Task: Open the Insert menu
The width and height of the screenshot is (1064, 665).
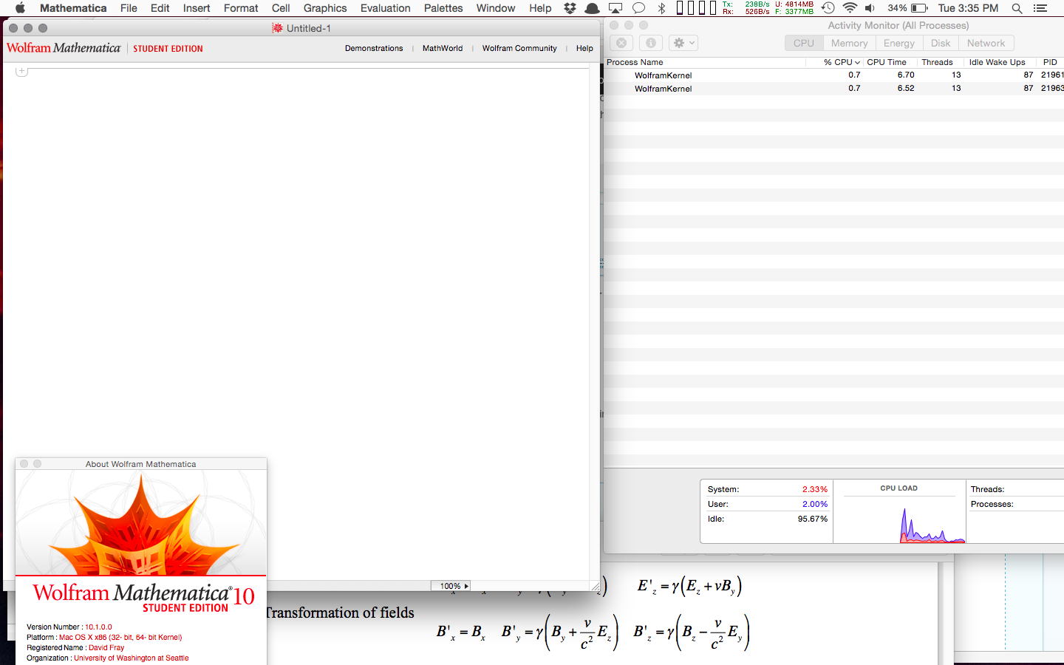Action: [x=197, y=8]
